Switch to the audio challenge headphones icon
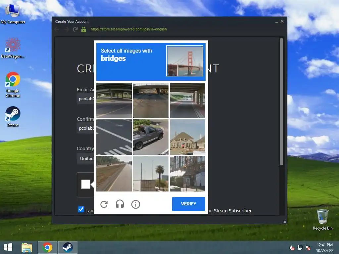 pos(120,204)
